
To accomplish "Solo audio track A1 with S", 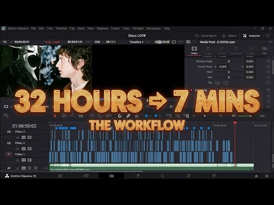I will pos(30,168).
